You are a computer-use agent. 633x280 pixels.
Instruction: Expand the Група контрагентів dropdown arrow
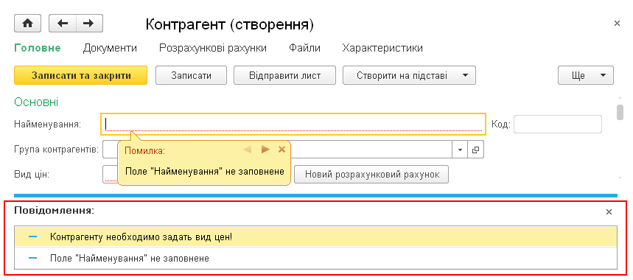point(460,150)
